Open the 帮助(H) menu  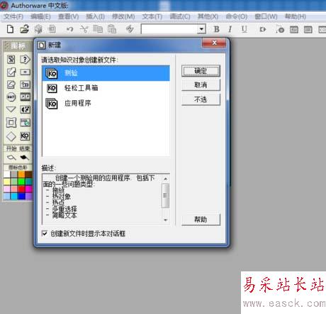[x=296, y=16]
